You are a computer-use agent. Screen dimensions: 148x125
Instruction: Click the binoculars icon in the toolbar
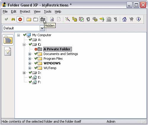(13, 19)
